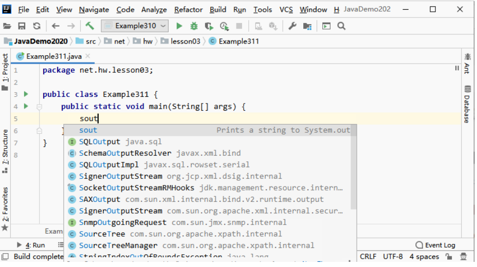477x267 pixels.
Task: Click the run gutter icon beside main method
Action: pos(26,106)
